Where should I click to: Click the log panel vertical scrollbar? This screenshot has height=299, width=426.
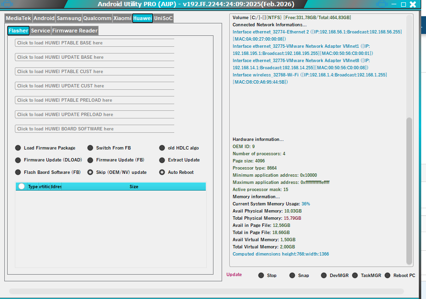coord(409,191)
